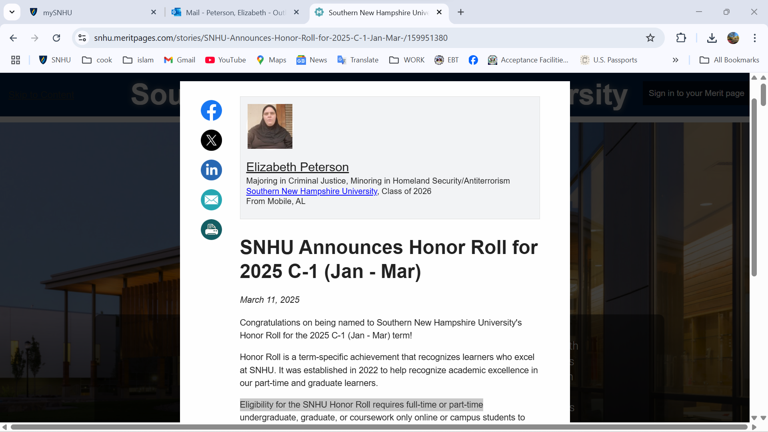Click the printer icon to print story
Viewport: 768px width, 432px height.
point(211,230)
